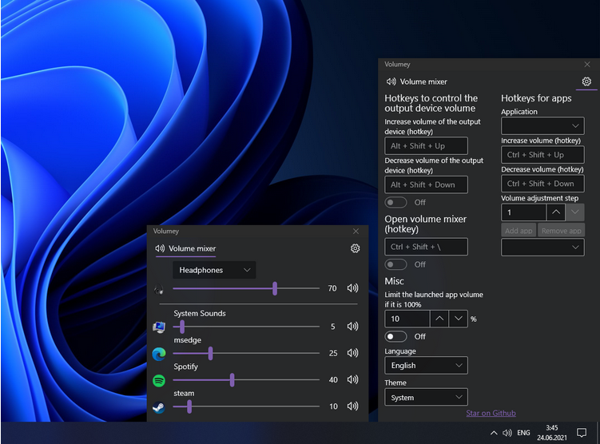Close the small Volumey window
The height and width of the screenshot is (444, 600).
click(356, 231)
